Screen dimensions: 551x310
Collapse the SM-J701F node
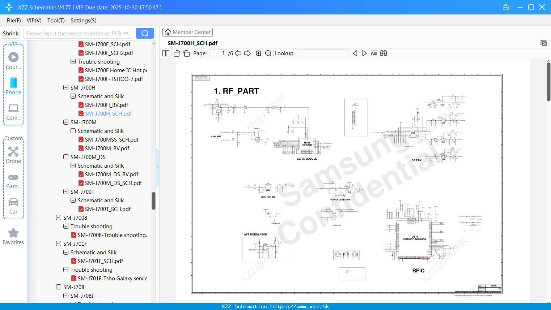[x=59, y=244]
